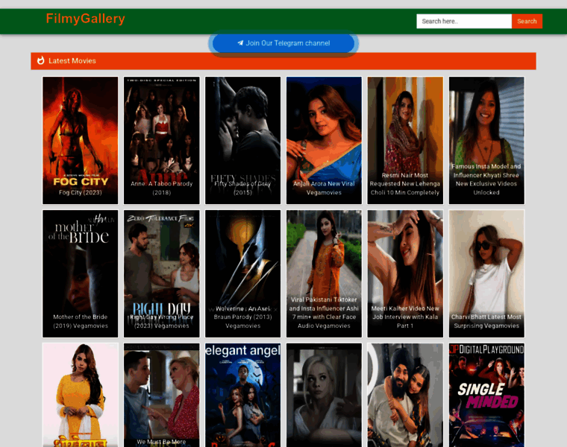Open the Wolverine parody (2013) poster

click(242, 273)
